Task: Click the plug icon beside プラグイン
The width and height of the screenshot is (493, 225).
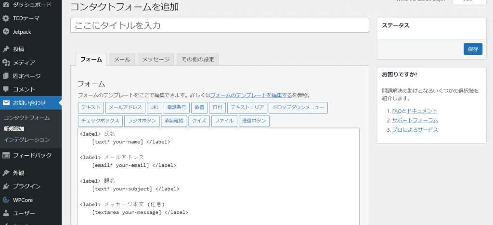Action: pyautogui.click(x=6, y=187)
